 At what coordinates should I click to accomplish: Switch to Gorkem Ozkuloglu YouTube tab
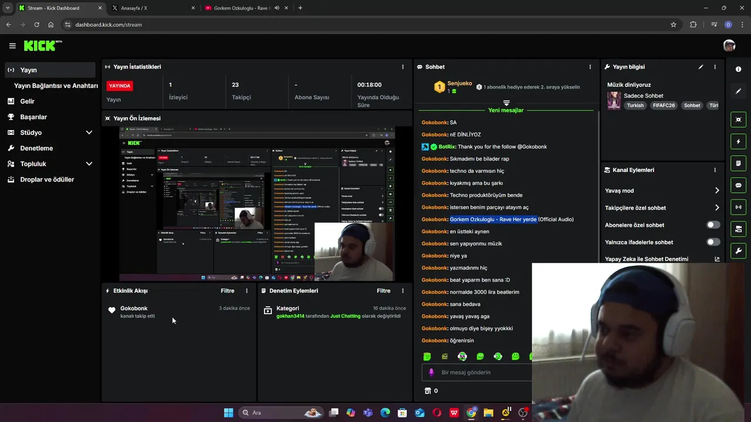(x=246, y=8)
